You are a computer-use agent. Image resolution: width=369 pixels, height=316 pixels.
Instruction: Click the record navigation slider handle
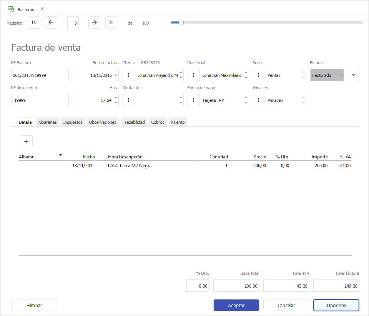[181, 23]
